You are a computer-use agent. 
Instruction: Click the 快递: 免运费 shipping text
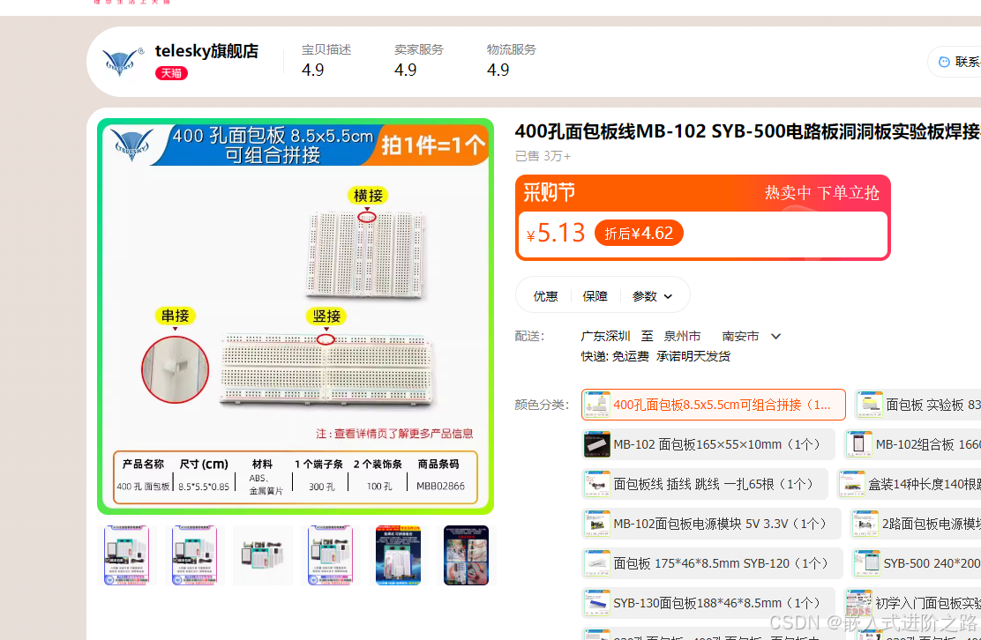615,356
